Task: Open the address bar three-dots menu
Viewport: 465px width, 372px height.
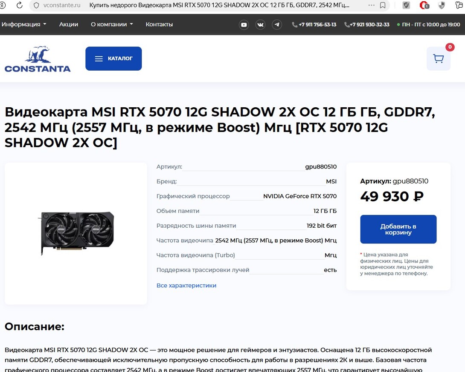Action: (x=371, y=6)
